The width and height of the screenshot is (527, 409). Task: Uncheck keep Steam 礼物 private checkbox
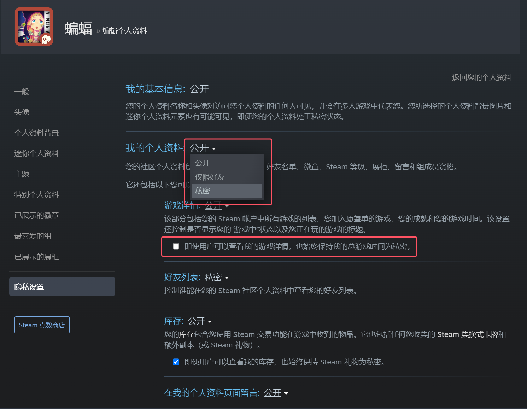coord(176,362)
